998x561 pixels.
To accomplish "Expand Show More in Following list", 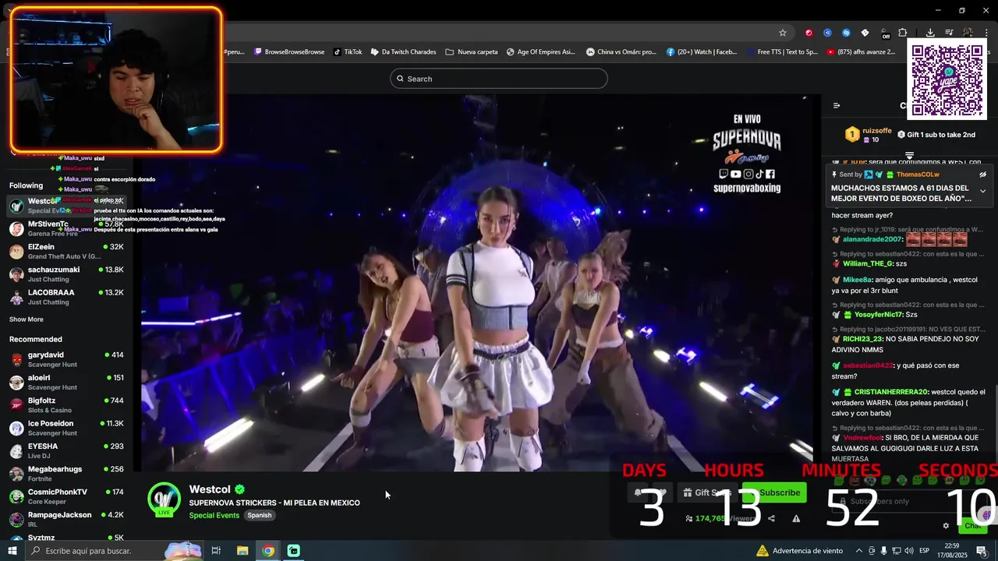I will (26, 319).
